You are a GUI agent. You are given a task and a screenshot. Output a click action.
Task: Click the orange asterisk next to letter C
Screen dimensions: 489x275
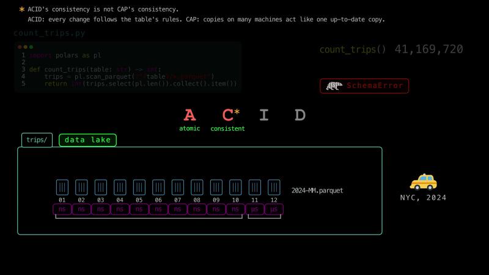click(237, 111)
